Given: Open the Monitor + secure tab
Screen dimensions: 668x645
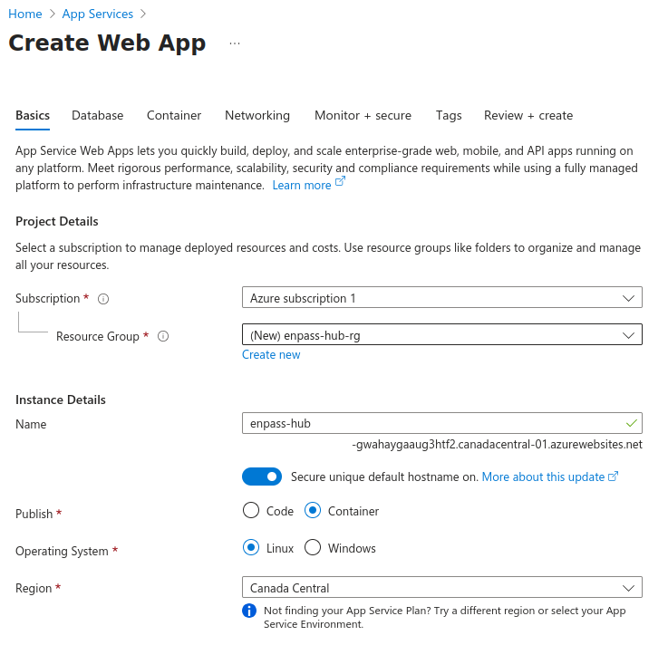Looking at the screenshot, I should pyautogui.click(x=363, y=115).
